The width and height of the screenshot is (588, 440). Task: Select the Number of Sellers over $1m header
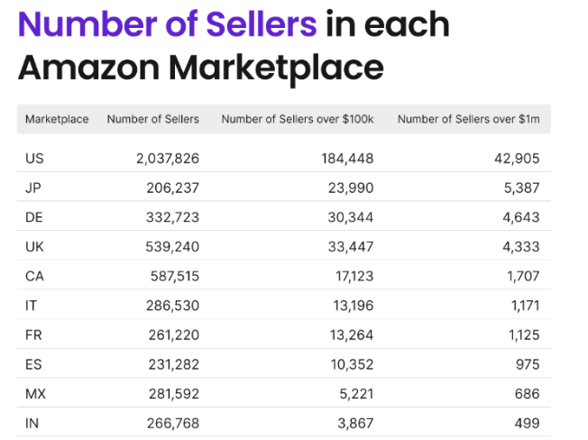point(468,119)
